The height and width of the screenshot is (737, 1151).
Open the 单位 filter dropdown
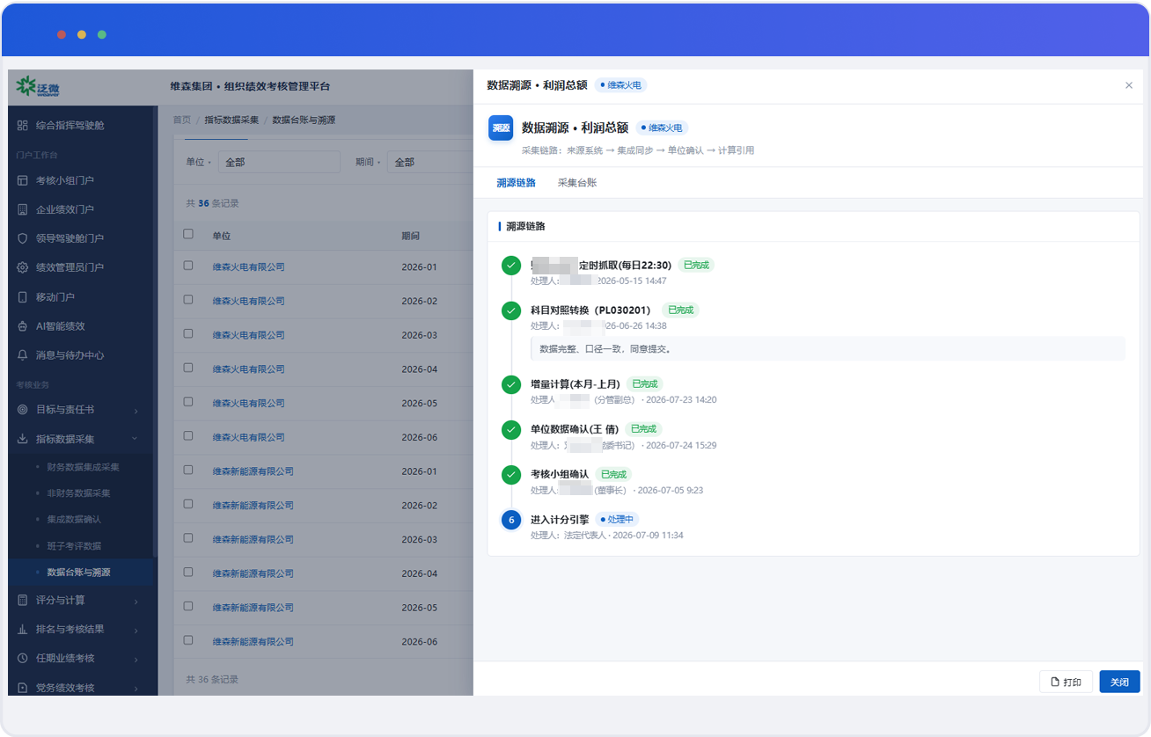[x=280, y=163]
